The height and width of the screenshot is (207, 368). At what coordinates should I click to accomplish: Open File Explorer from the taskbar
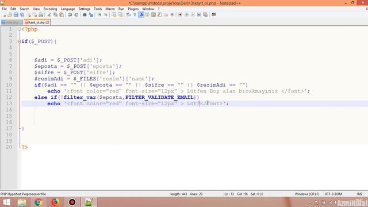point(22,202)
